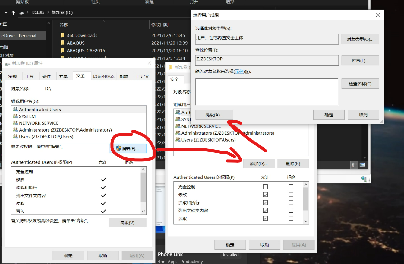Viewport: 404px width, 264px height.
Task: Switch to large icons view in Explorer
Action: (362, 165)
